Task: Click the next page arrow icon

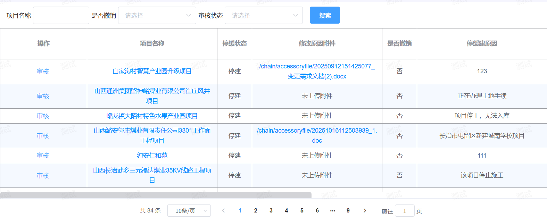Action: [x=365, y=210]
